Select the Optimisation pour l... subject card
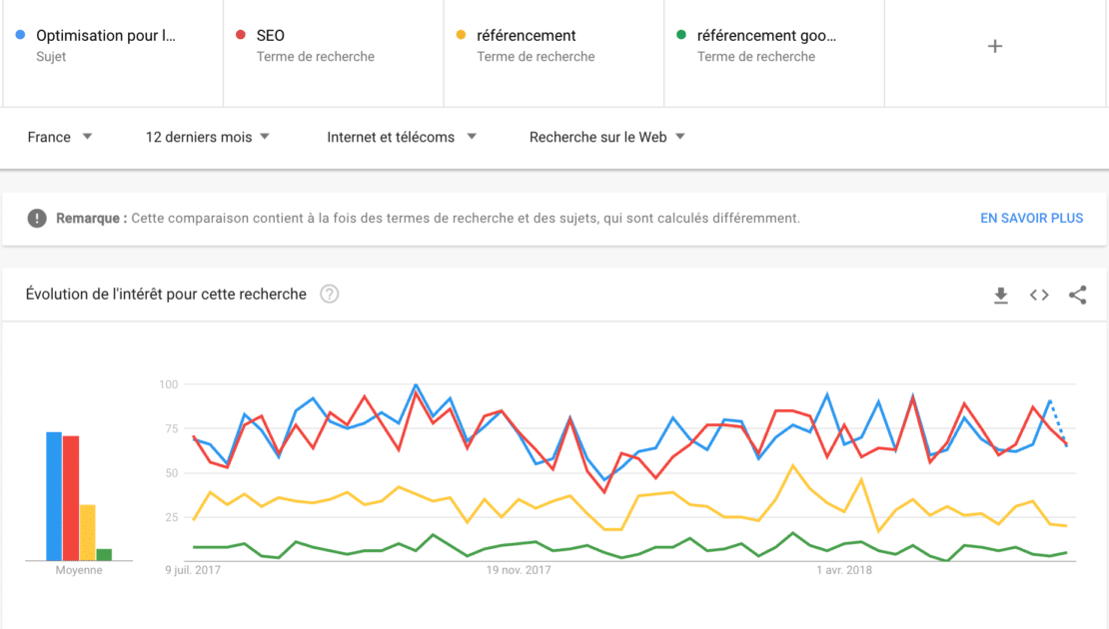 coord(112,46)
